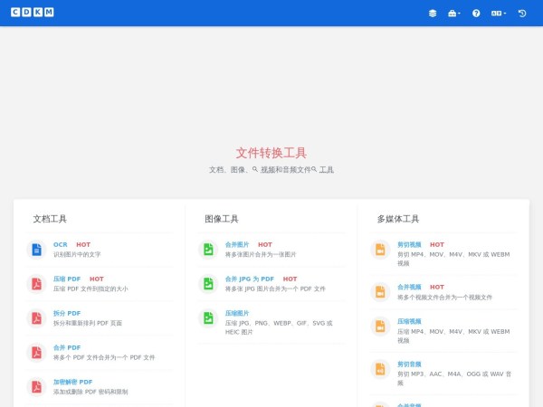Click the 剪切视频 orange video icon
This screenshot has height=407, width=543.
point(380,250)
